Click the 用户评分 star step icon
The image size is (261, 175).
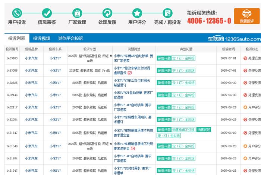pyautogui.click(x=137, y=13)
